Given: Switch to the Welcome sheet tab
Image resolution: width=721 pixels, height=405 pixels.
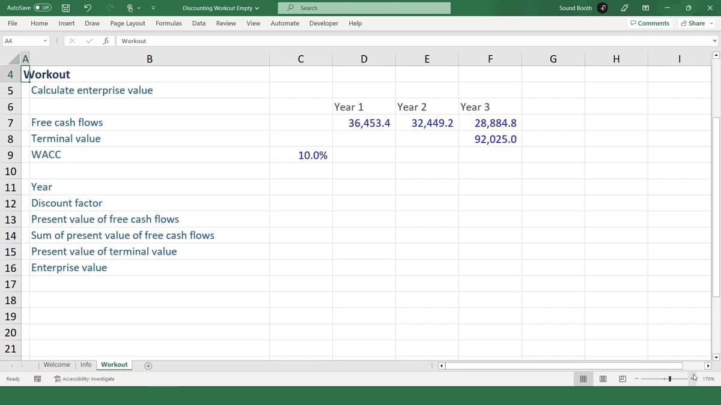Looking at the screenshot, I should point(56,365).
